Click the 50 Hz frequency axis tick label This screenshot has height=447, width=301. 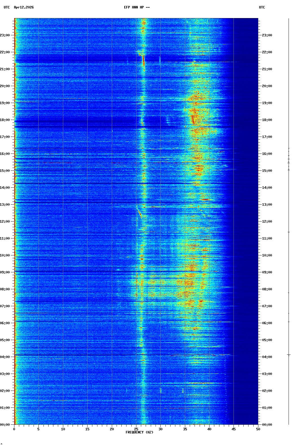point(258,429)
